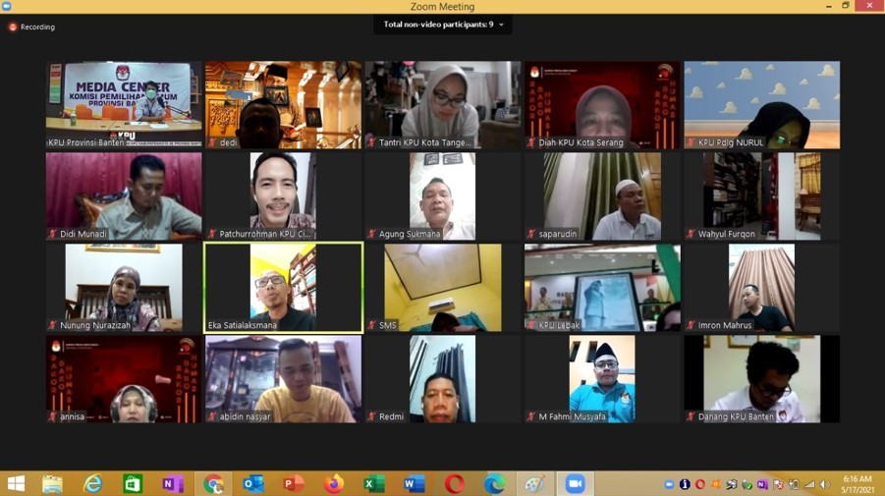Click the volume icon in the system tray
Screen dimensions: 885x496
824,484
